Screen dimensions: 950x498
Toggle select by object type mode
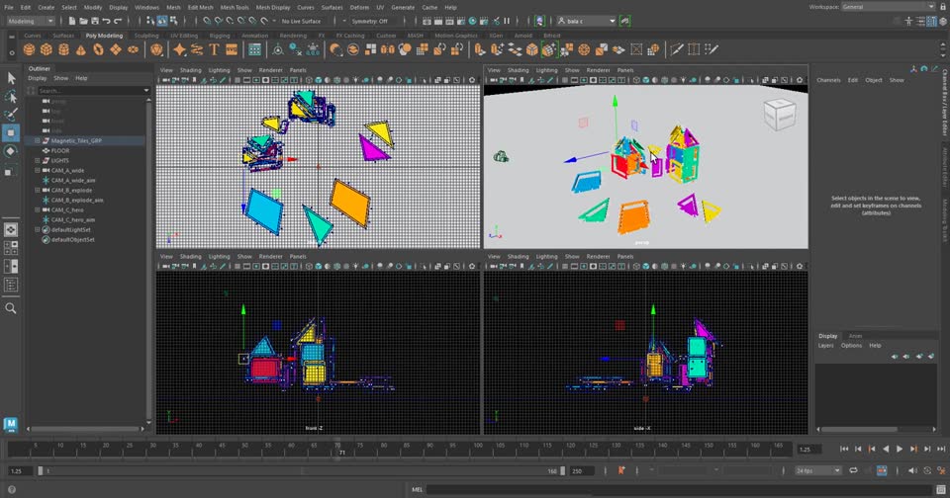(162, 21)
